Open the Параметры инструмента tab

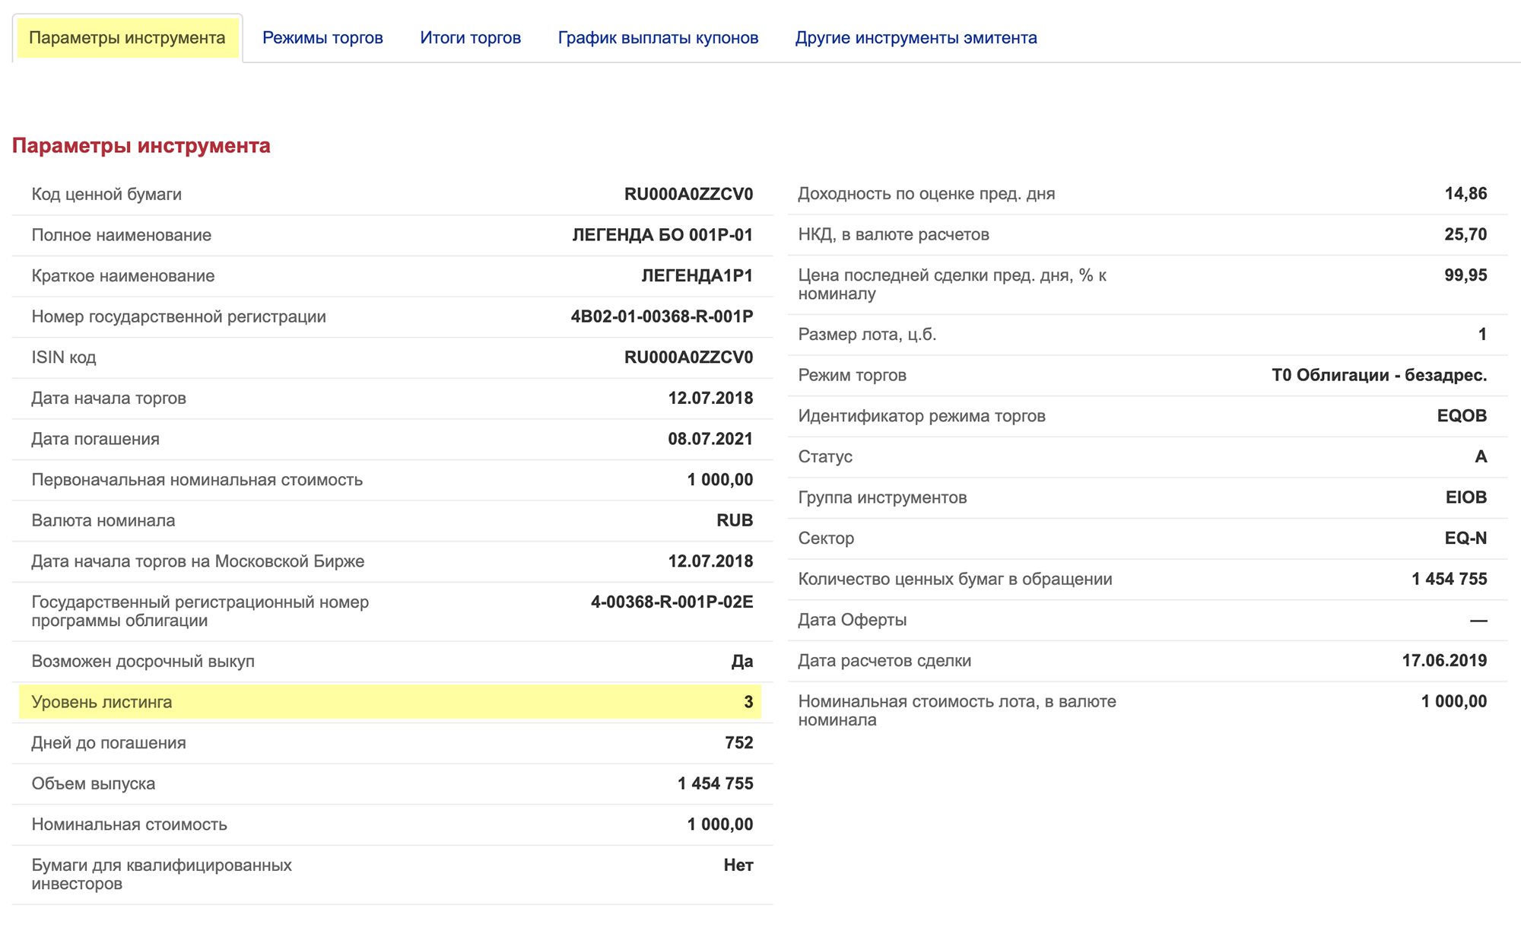(127, 38)
